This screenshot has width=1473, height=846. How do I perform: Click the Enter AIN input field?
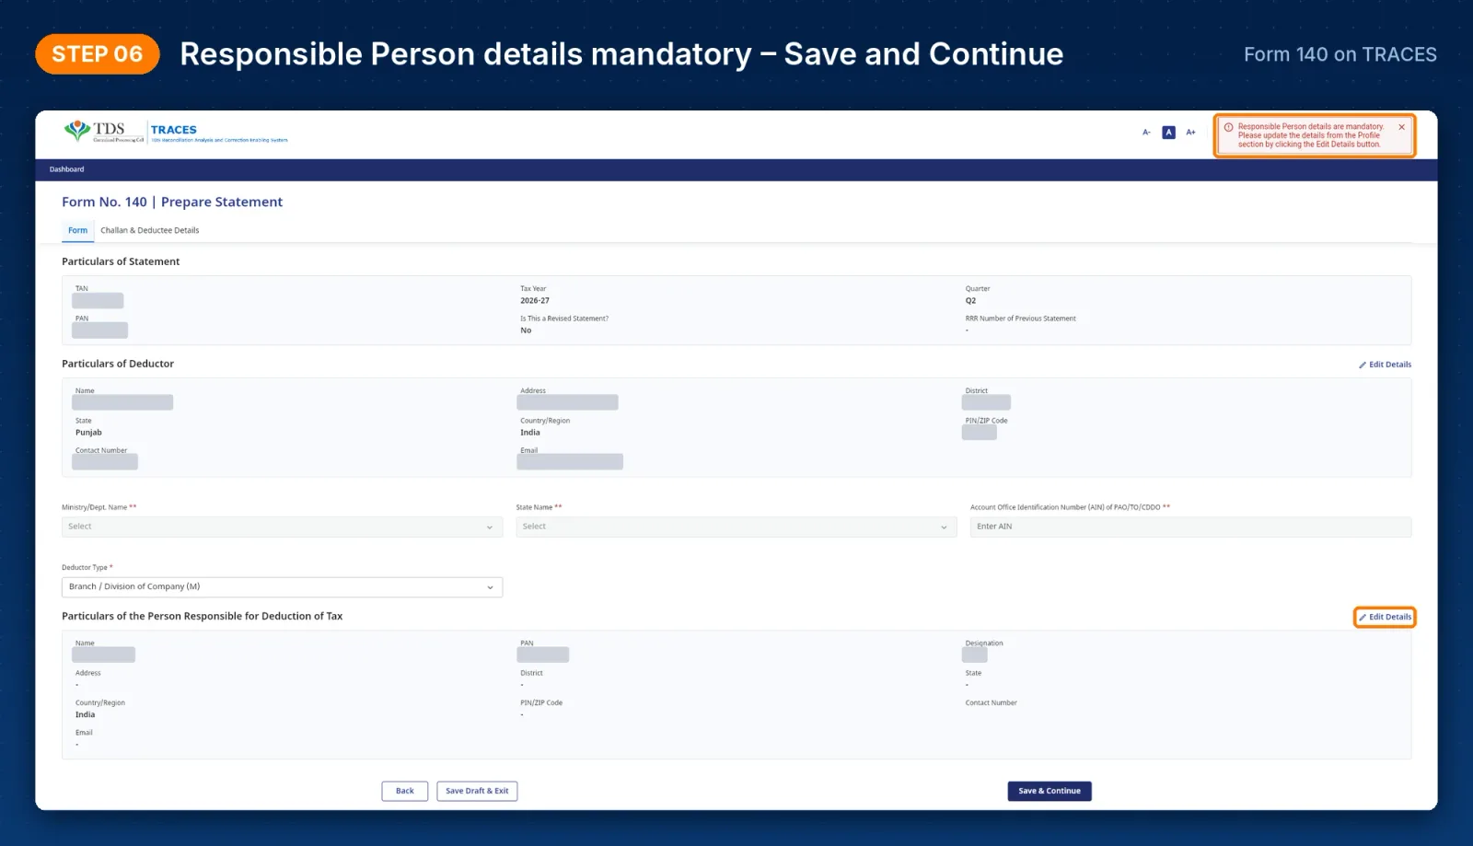[1190, 527]
